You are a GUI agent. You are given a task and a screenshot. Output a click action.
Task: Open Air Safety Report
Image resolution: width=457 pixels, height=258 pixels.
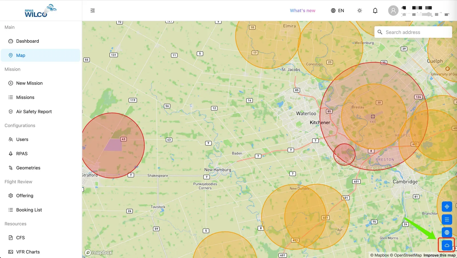[41, 112]
